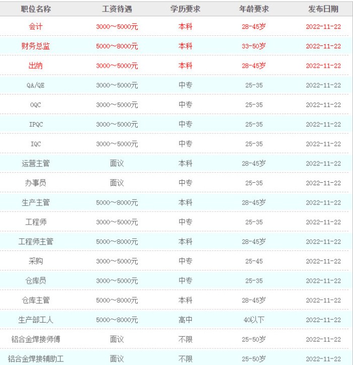
Task: Click the 铝合金焊接师傅 position link
Action: point(36,339)
